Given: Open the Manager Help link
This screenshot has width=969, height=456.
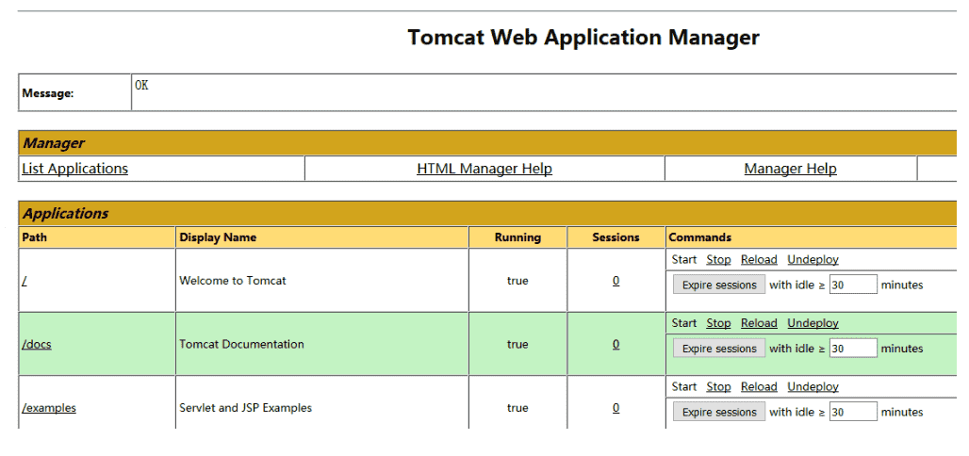Looking at the screenshot, I should point(791,169).
